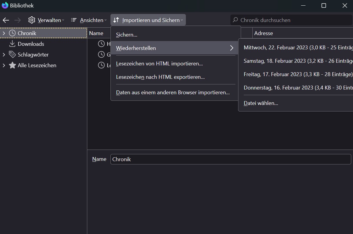Click the Downloads arrow icon in sidebar

12,44
